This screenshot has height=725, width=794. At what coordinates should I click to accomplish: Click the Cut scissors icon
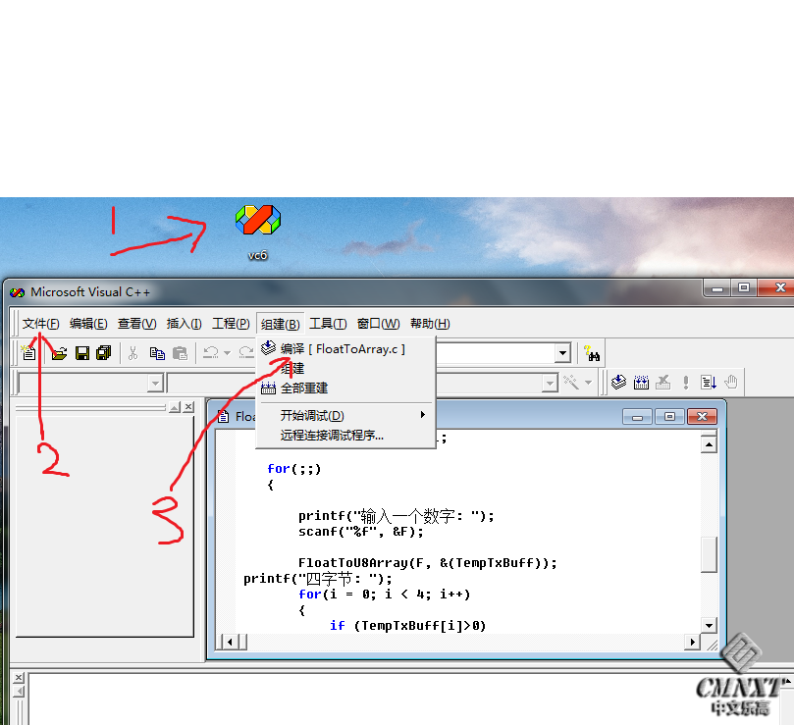pyautogui.click(x=133, y=353)
